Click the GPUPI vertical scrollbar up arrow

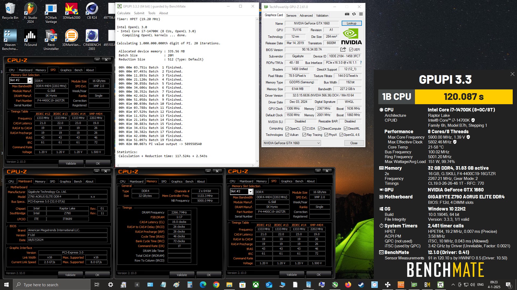257,19
